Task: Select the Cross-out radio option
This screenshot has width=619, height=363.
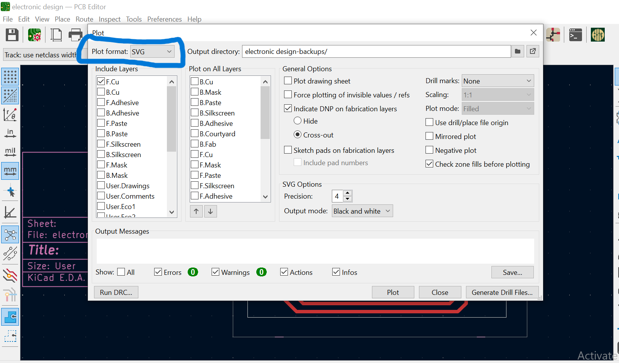Action: click(x=298, y=135)
